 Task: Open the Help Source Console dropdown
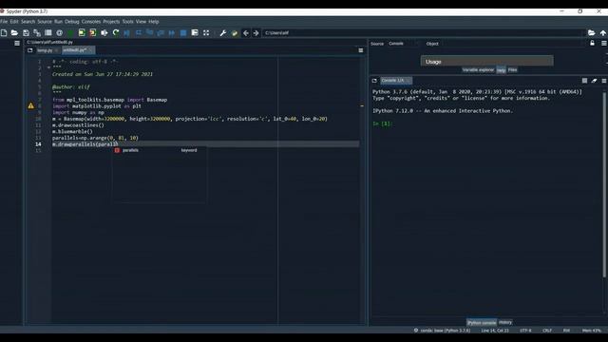(x=403, y=44)
